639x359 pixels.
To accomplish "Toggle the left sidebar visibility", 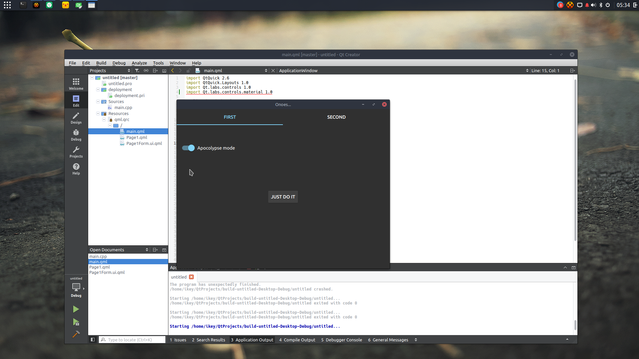I will pos(93,339).
